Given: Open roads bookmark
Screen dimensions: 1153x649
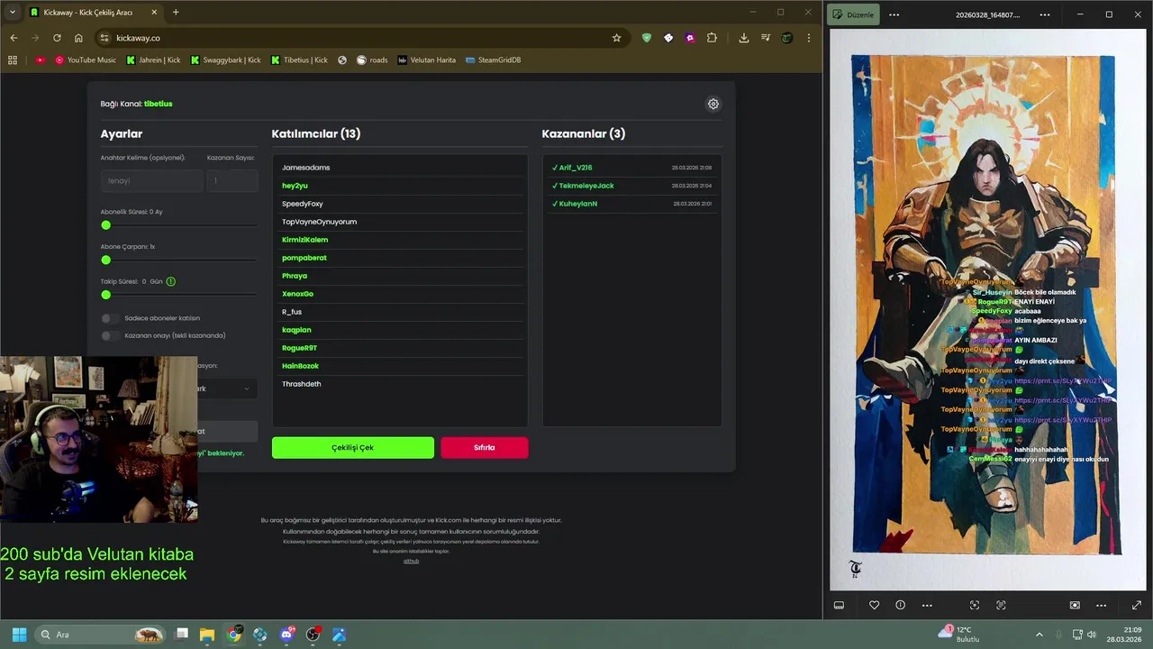Looking at the screenshot, I should 372,60.
